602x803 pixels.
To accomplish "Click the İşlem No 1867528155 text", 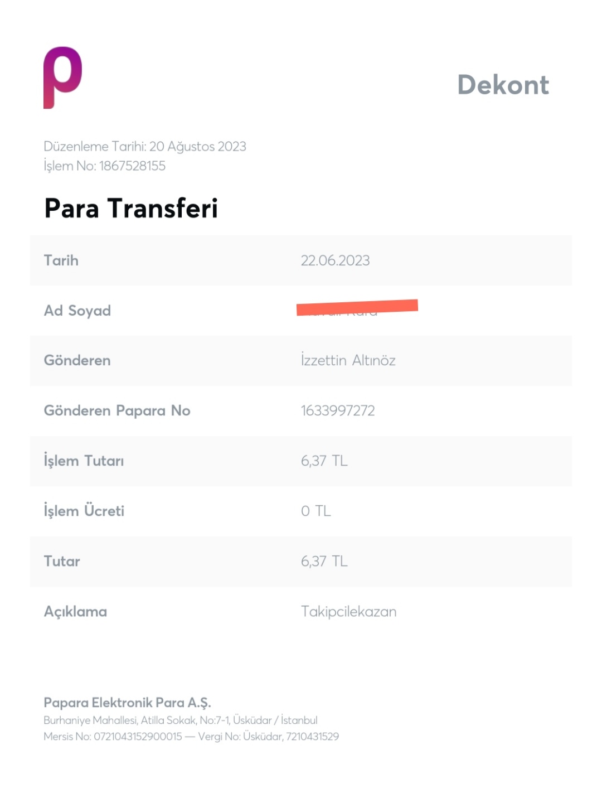I will pyautogui.click(x=105, y=166).
